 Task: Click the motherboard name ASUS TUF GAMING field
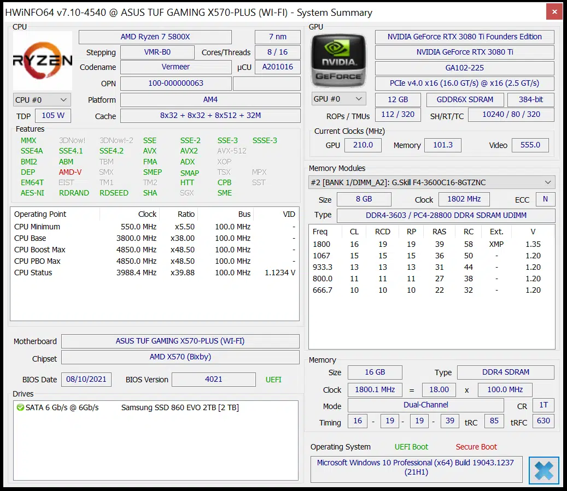point(180,341)
